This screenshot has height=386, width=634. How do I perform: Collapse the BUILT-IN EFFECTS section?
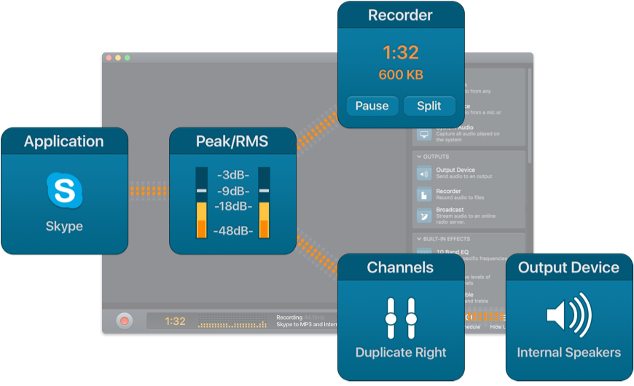click(x=419, y=239)
